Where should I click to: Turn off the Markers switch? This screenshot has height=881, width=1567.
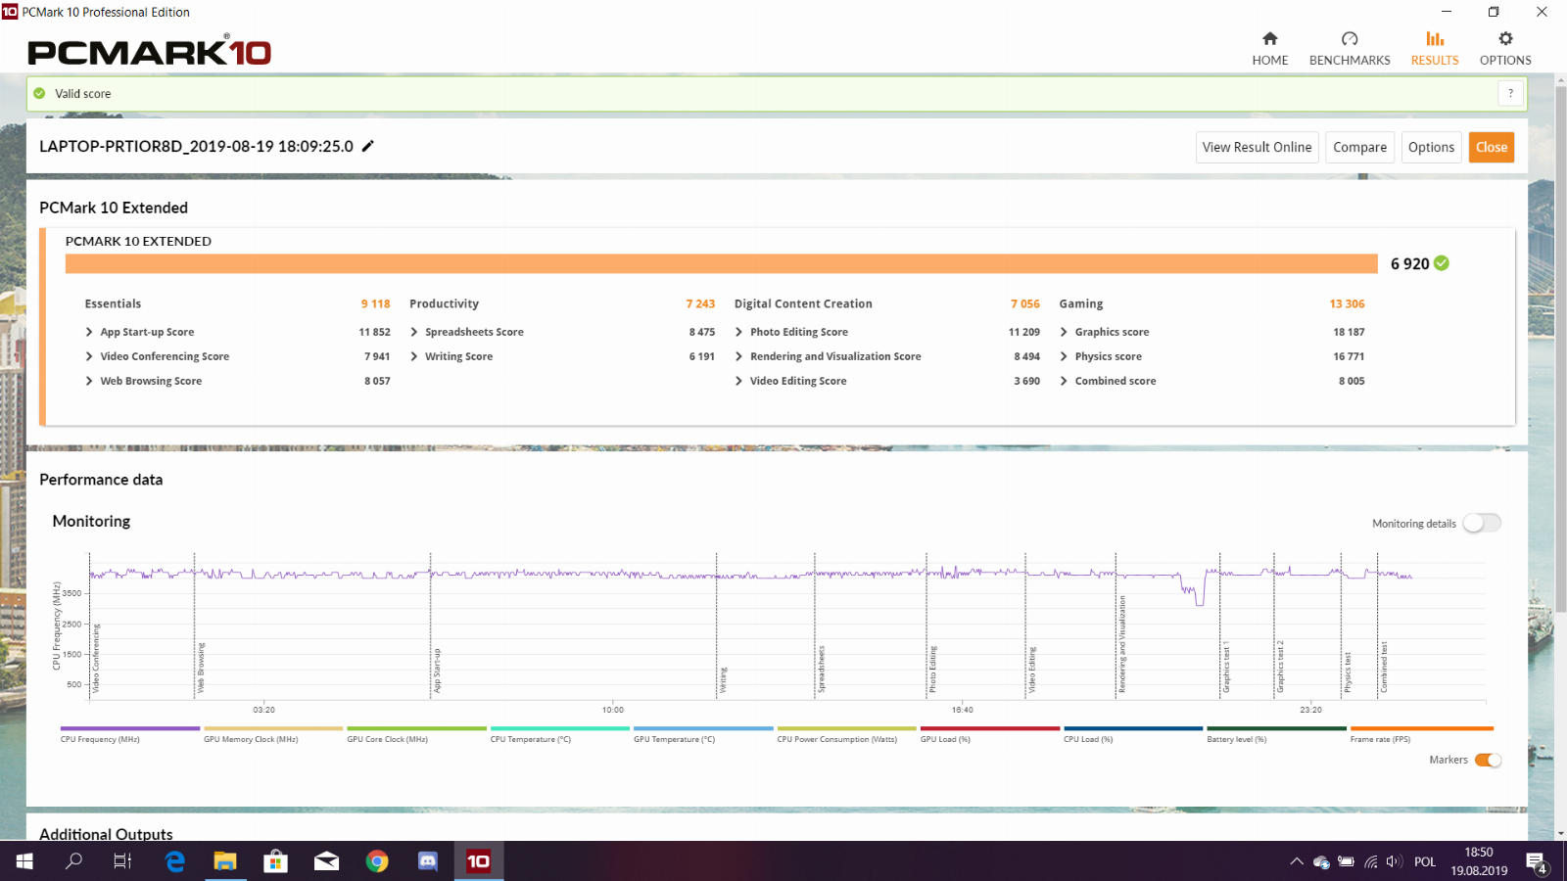click(1488, 760)
